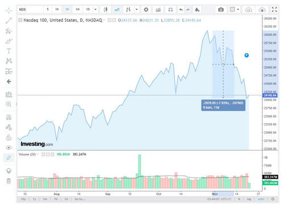Choose the XABCD pattern tool
The width and height of the screenshot is (284, 205).
[9, 61]
